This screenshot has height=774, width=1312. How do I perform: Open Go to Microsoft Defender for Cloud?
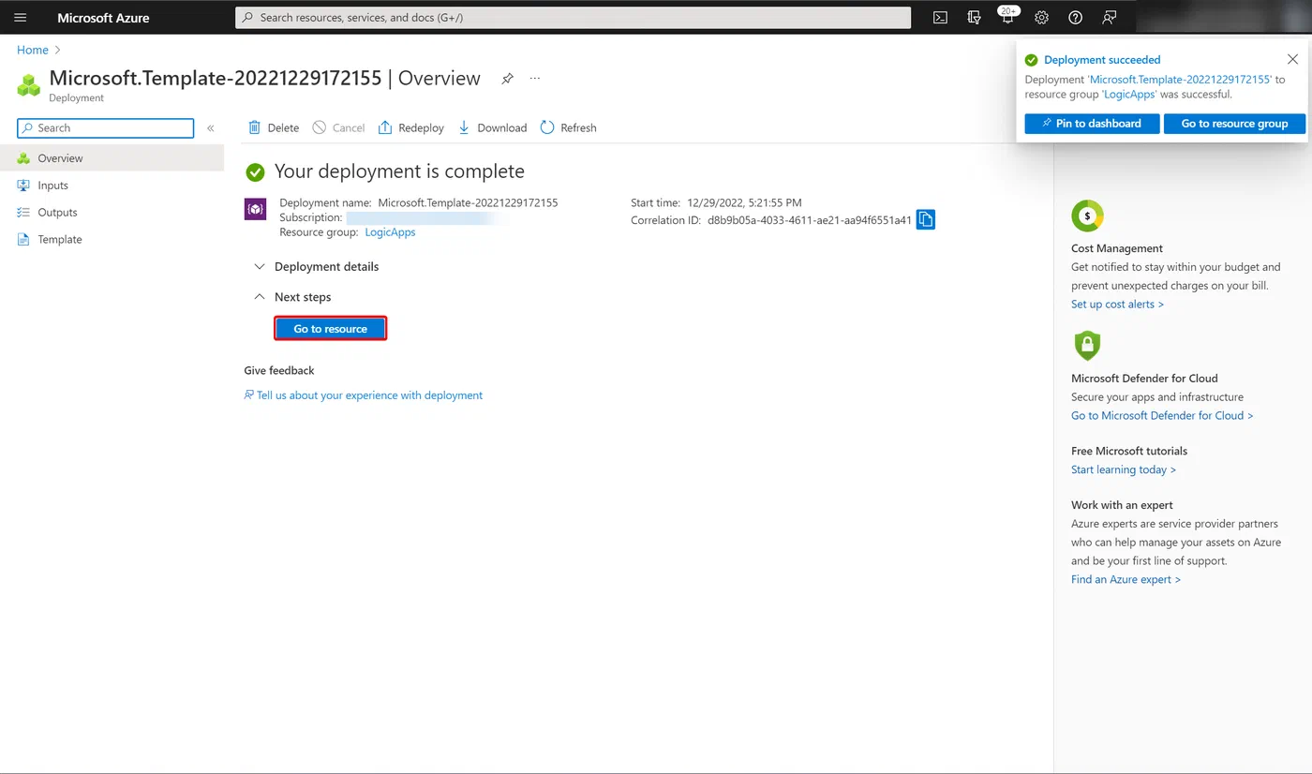1162,416
